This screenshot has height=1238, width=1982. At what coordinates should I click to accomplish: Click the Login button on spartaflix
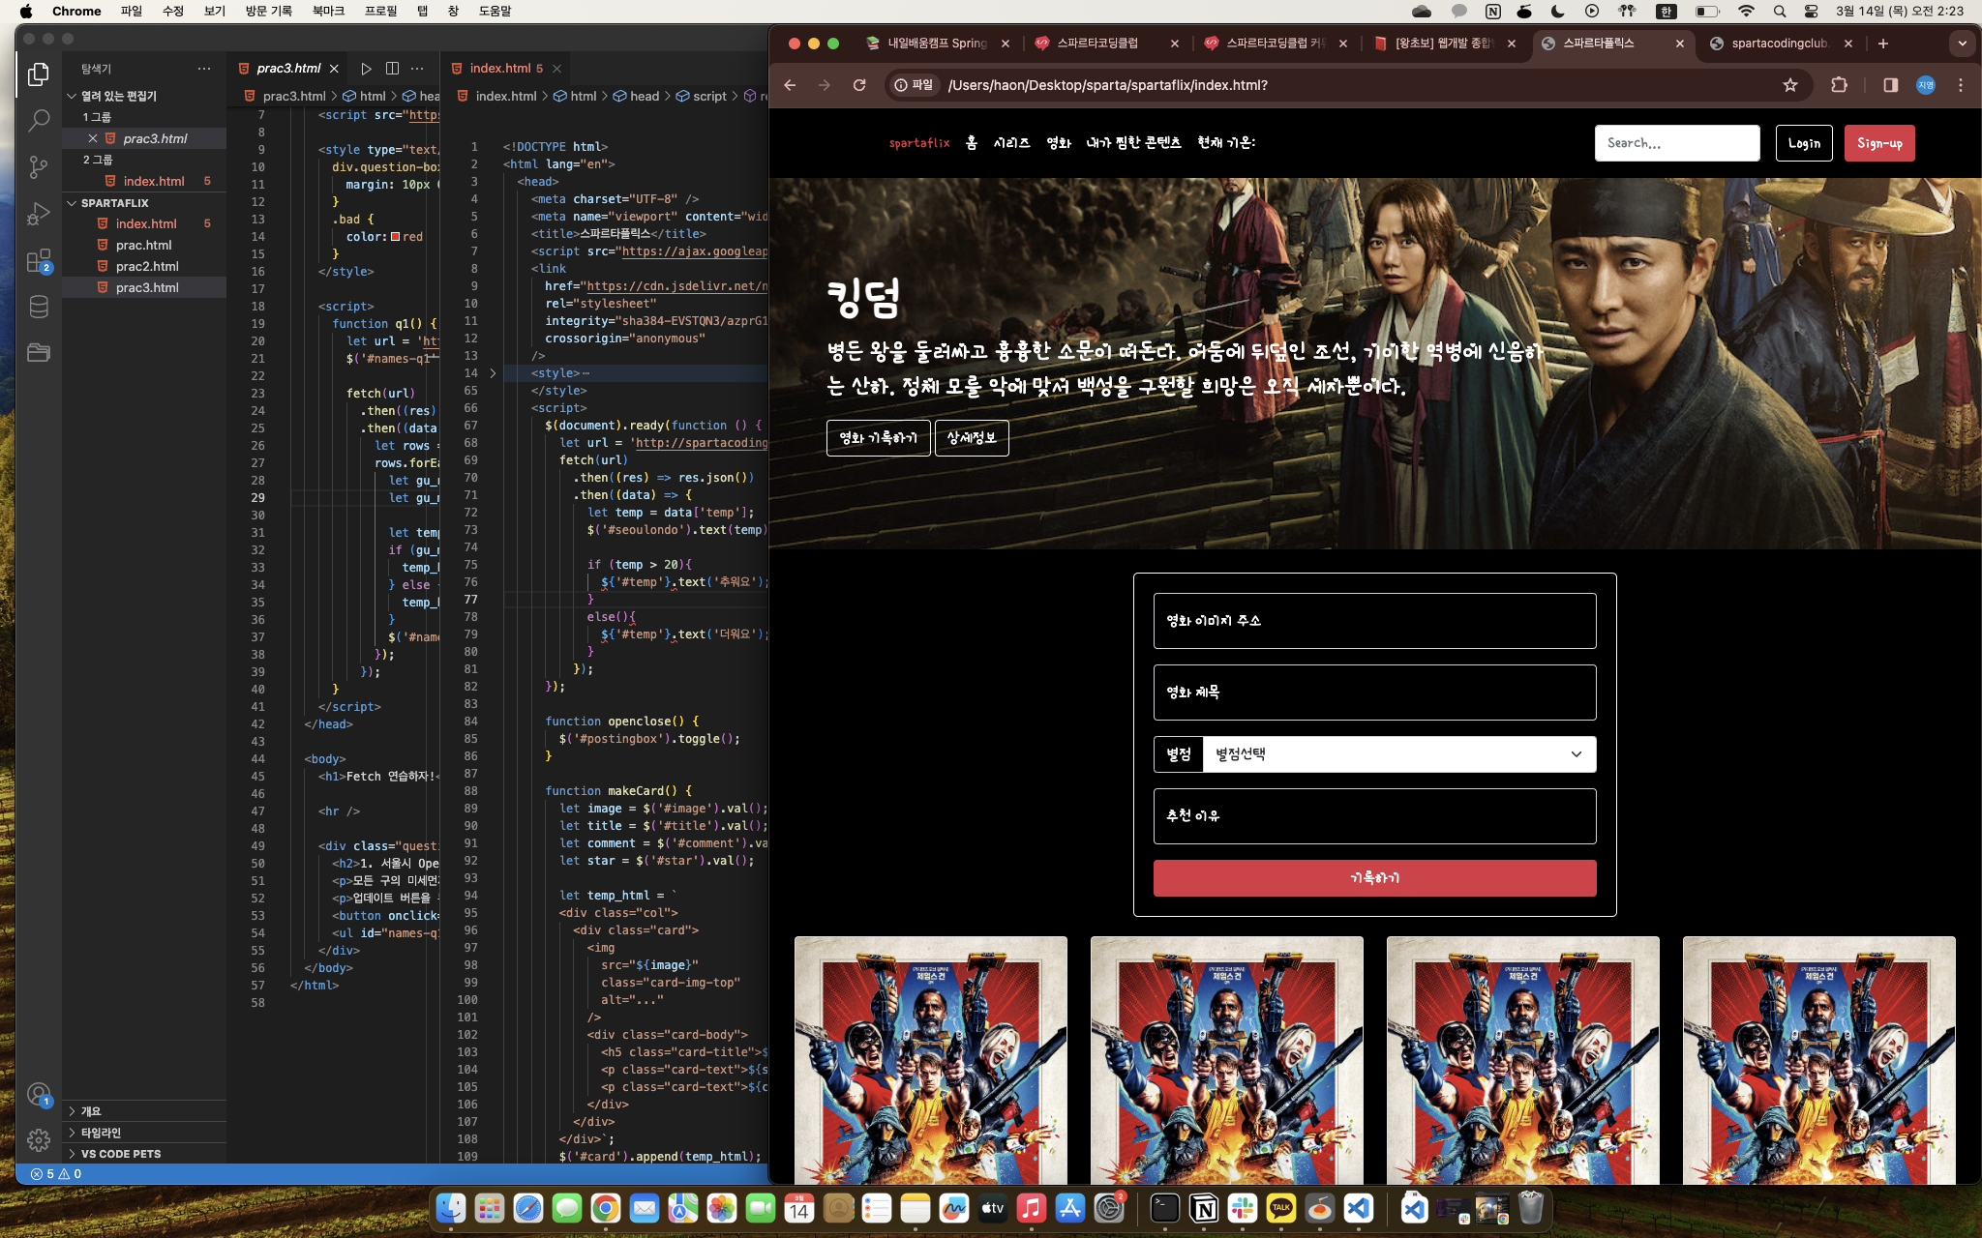(x=1804, y=143)
